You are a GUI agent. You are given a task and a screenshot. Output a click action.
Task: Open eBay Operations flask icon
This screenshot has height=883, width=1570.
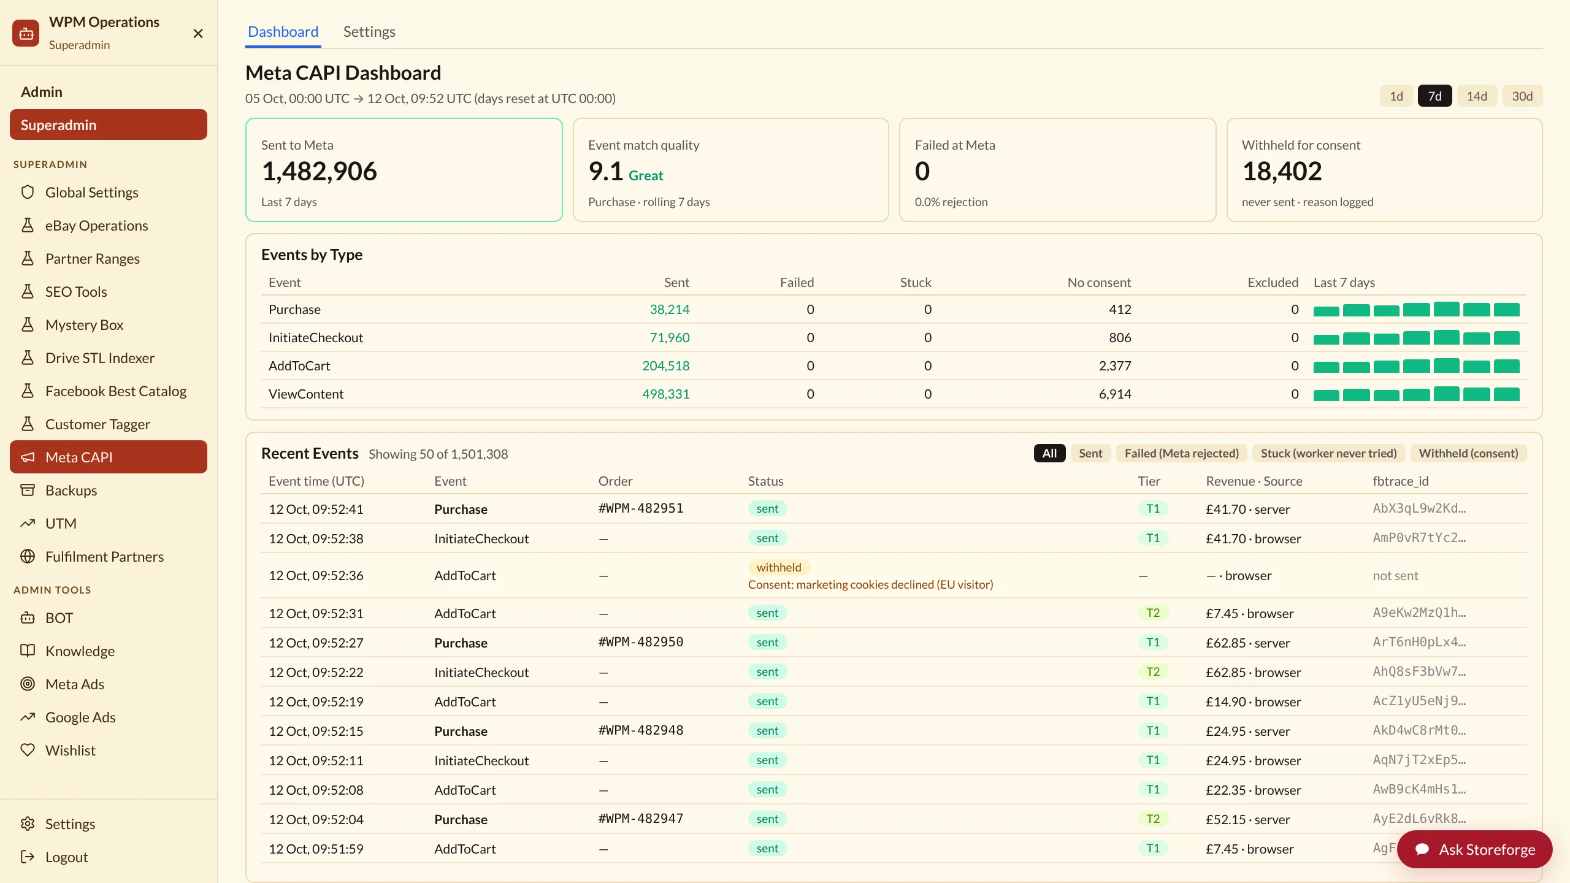[x=28, y=225]
